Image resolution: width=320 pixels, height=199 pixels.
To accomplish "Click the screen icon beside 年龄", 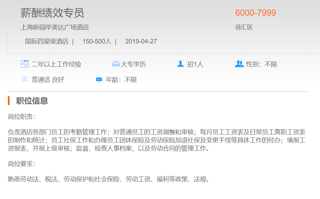I will point(99,80).
